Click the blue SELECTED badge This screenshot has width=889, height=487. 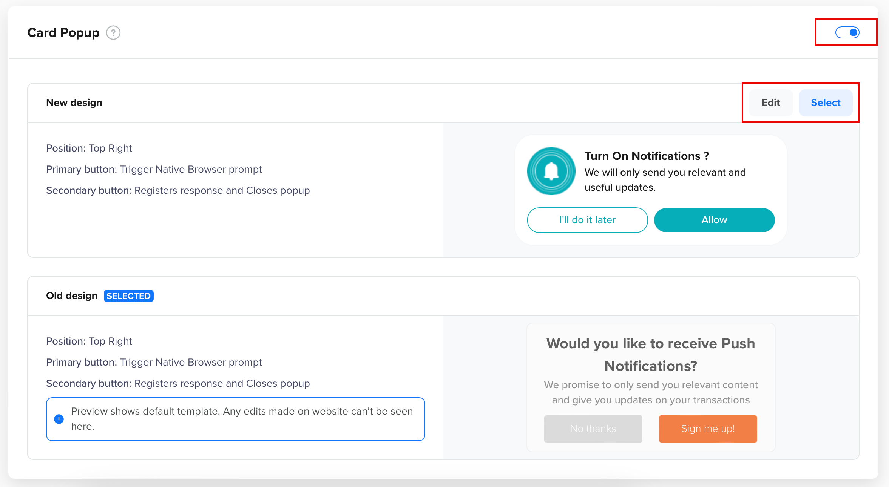pyautogui.click(x=128, y=296)
